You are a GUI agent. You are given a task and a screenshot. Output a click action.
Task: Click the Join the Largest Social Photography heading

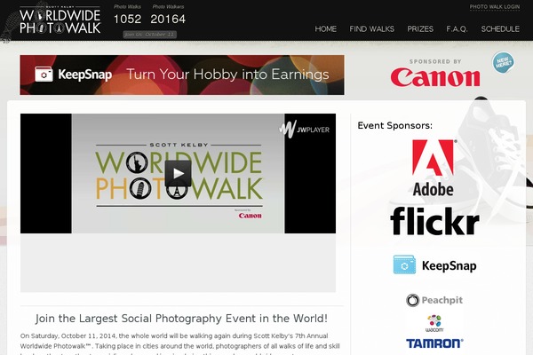181,319
